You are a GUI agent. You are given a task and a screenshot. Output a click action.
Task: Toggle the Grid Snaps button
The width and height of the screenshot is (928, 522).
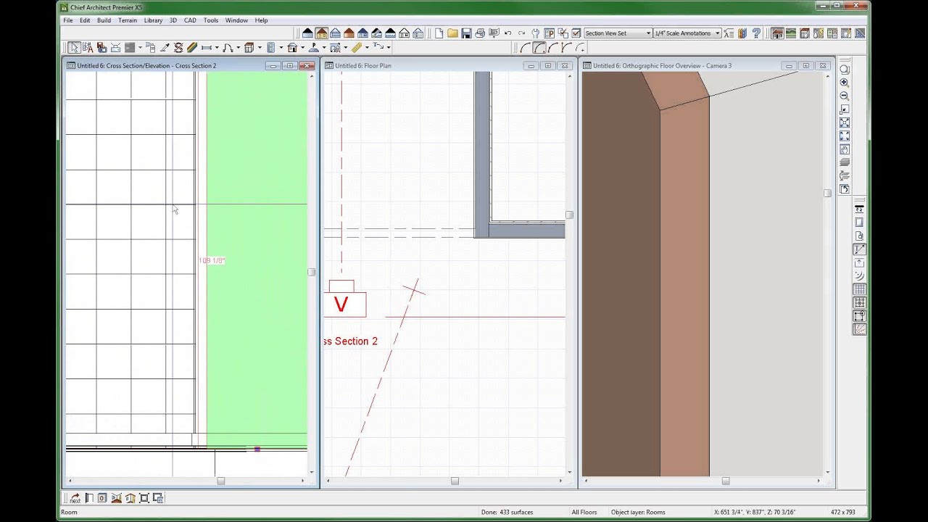[859, 302]
